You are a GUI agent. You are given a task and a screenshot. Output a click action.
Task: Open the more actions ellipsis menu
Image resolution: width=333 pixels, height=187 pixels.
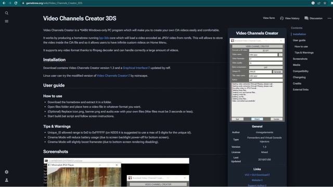coord(329,18)
